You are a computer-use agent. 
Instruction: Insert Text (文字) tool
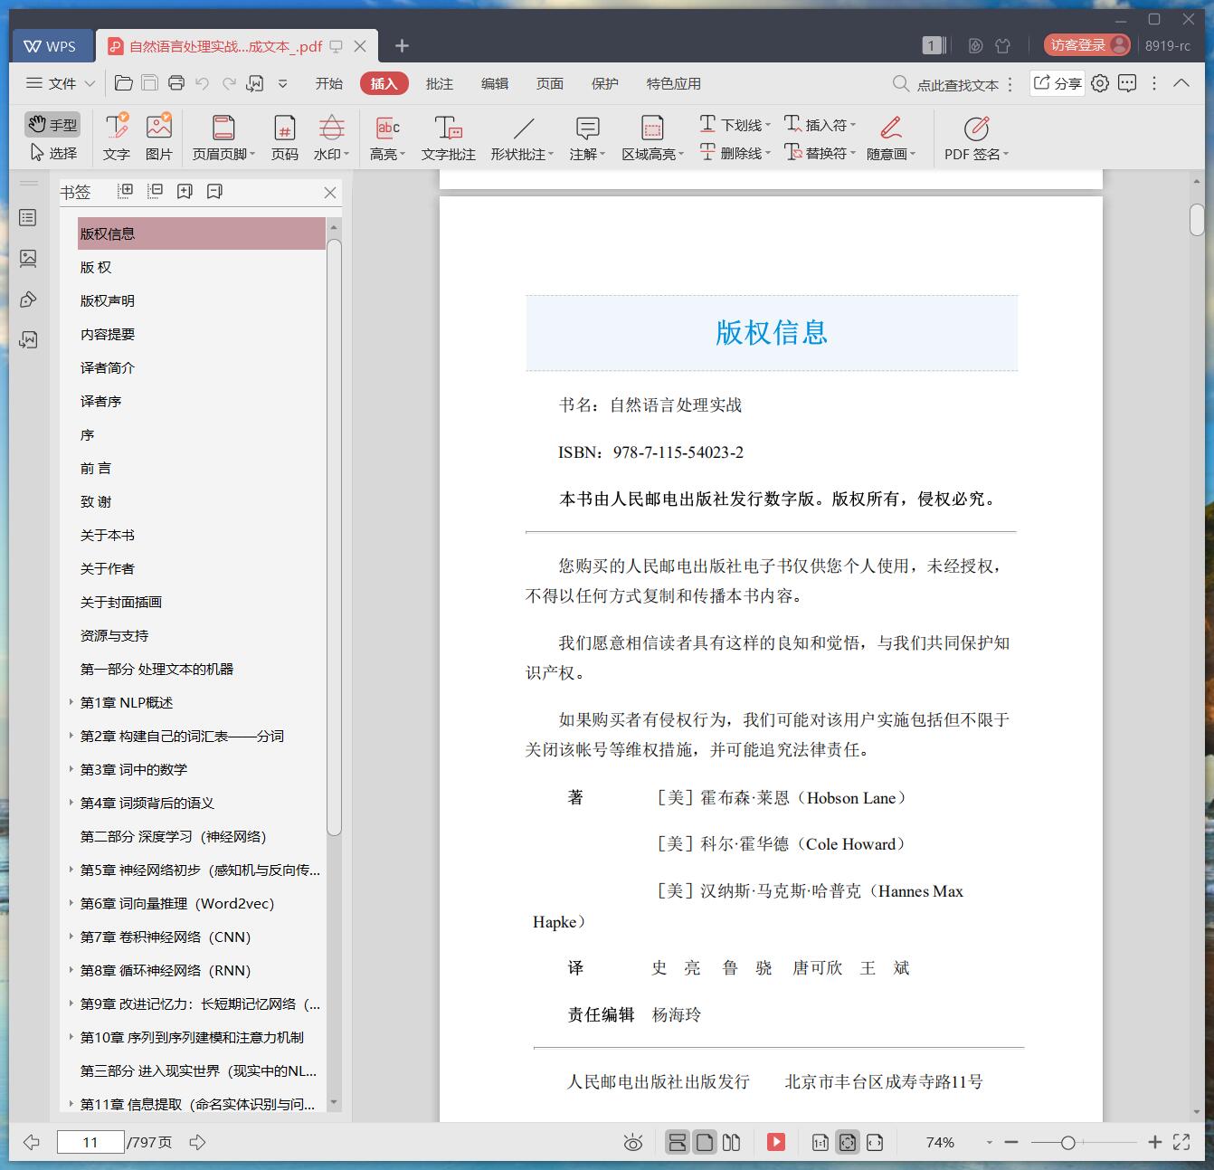coord(117,138)
